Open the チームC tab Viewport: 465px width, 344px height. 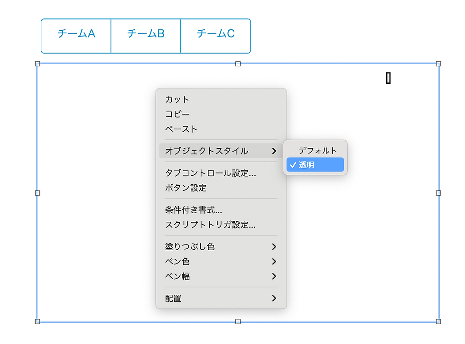tap(215, 36)
